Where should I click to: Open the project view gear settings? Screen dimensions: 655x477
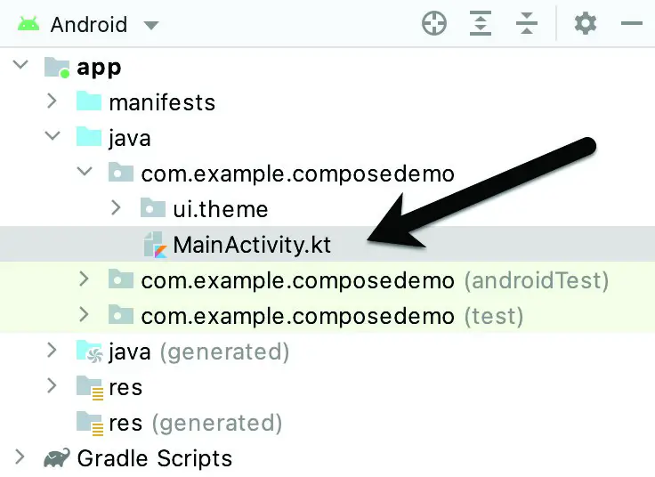tap(586, 23)
